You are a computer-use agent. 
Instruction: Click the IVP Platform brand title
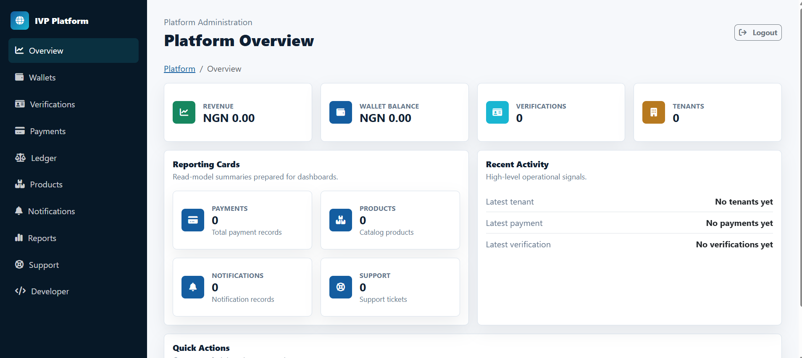61,21
